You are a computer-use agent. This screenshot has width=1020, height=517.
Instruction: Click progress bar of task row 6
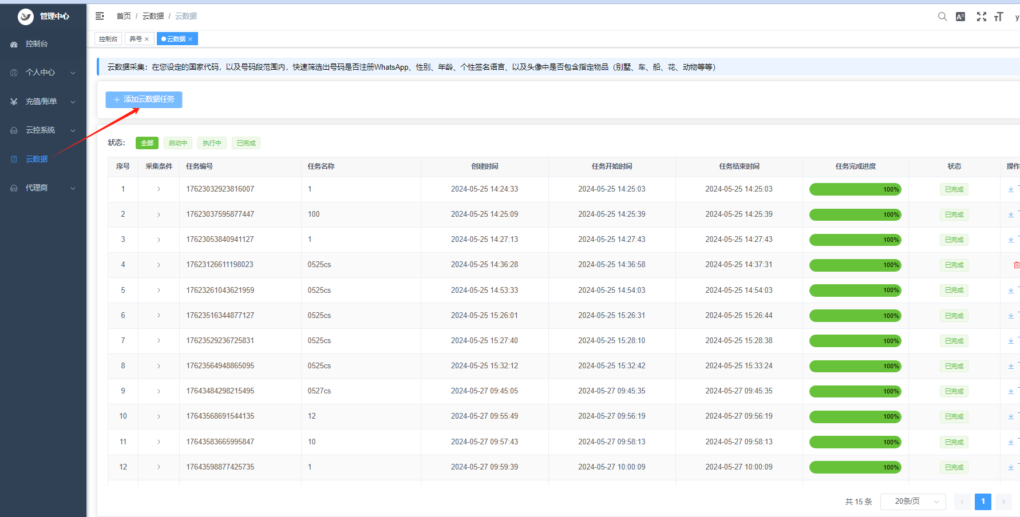(855, 316)
